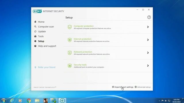Click the ESET taskbar button
Image resolution: width=184 pixels, height=103 pixels.
62,100
